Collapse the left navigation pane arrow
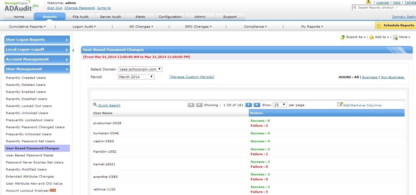The height and width of the screenshot is (195, 416). coord(73,50)
